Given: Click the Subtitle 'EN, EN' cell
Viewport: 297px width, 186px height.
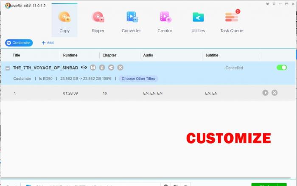Looking at the screenshot, I should click(x=211, y=93).
